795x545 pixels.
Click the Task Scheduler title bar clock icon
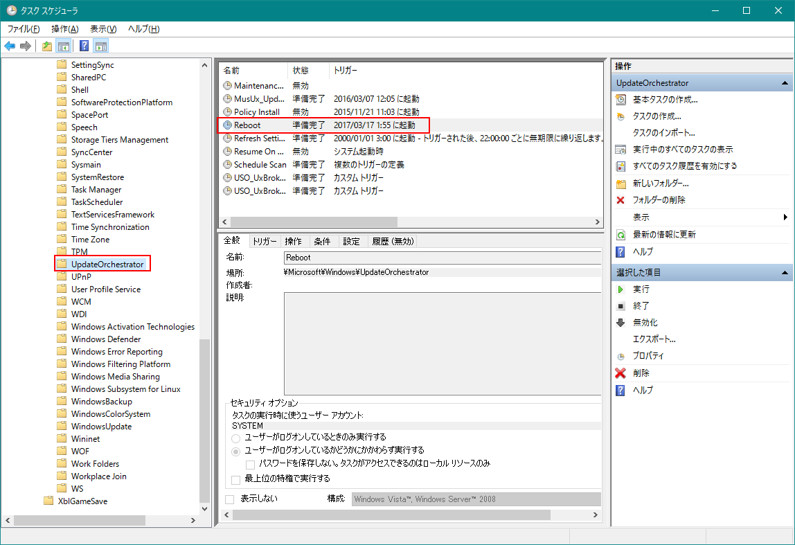(11, 10)
